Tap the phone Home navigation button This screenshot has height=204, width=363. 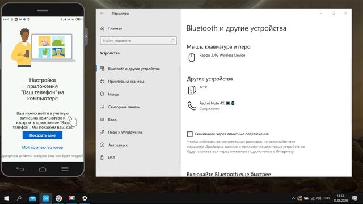click(43, 169)
